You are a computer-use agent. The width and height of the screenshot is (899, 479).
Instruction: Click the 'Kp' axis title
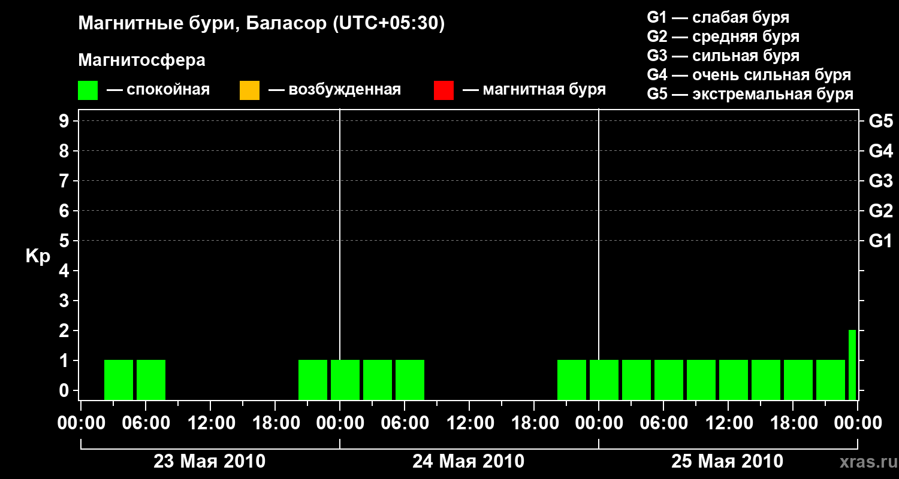[38, 256]
